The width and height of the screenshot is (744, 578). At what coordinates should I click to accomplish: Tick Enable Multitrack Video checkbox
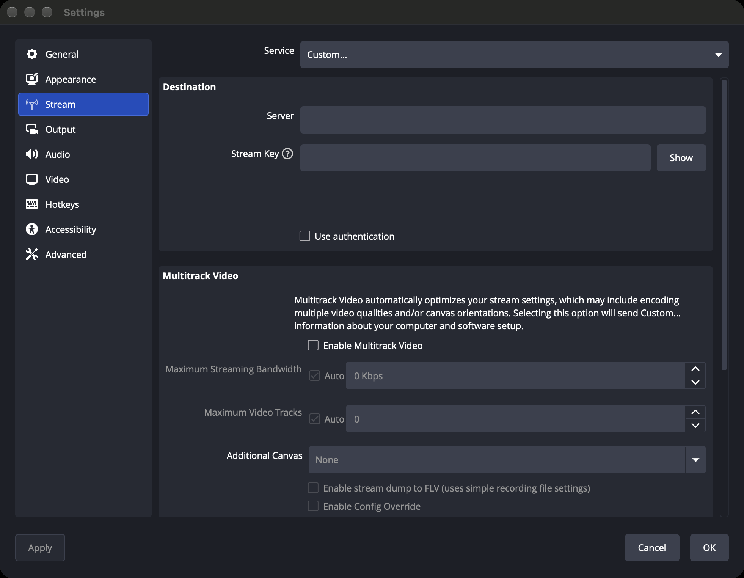click(313, 346)
